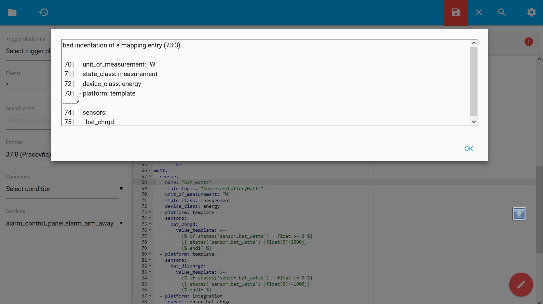This screenshot has width=543, height=304.
Task: Click the editor vertical scrollbar
Action: pos(539,209)
